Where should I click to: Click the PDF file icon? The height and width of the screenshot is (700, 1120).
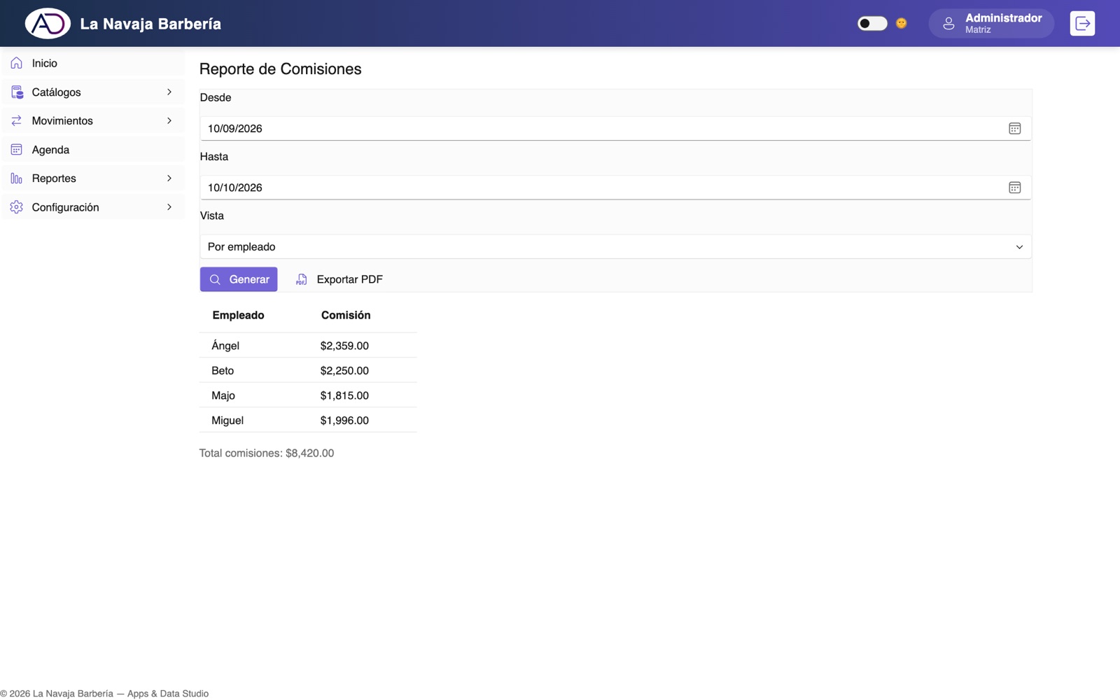301,279
